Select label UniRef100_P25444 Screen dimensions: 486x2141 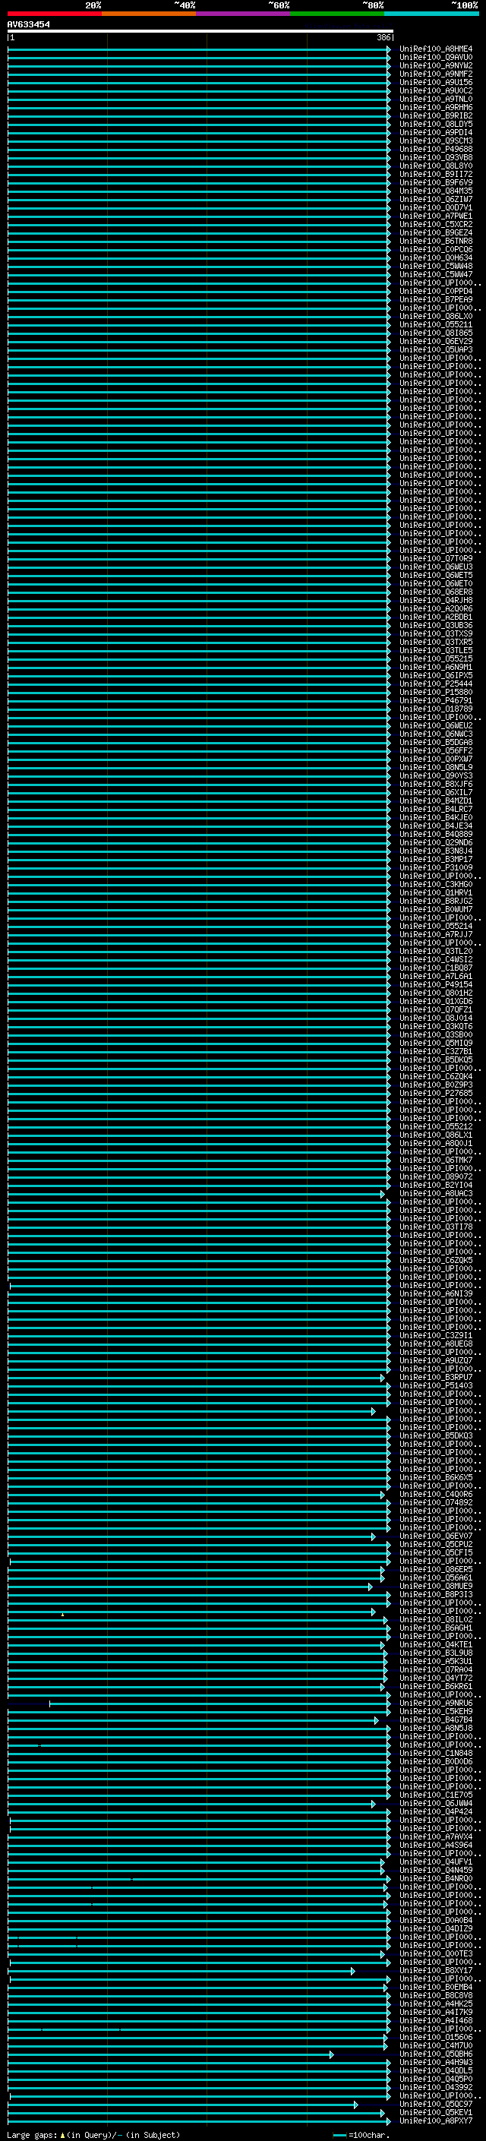[x=435, y=684]
